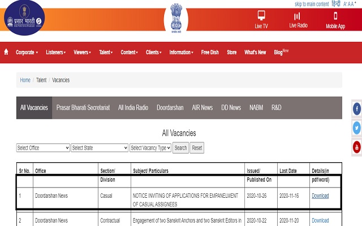The height and width of the screenshot is (226, 362).
Task: Click the Prasar Bharati logo
Action: point(24,18)
